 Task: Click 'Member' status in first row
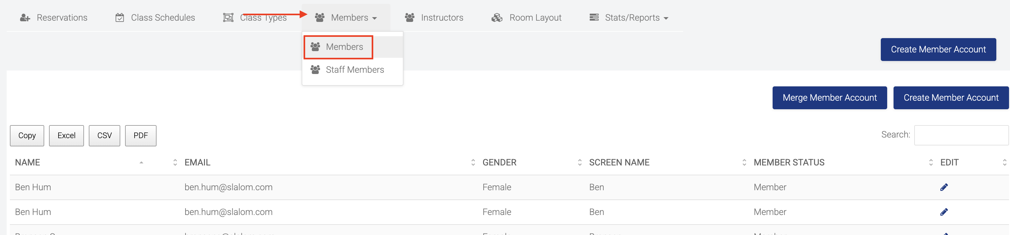click(770, 187)
